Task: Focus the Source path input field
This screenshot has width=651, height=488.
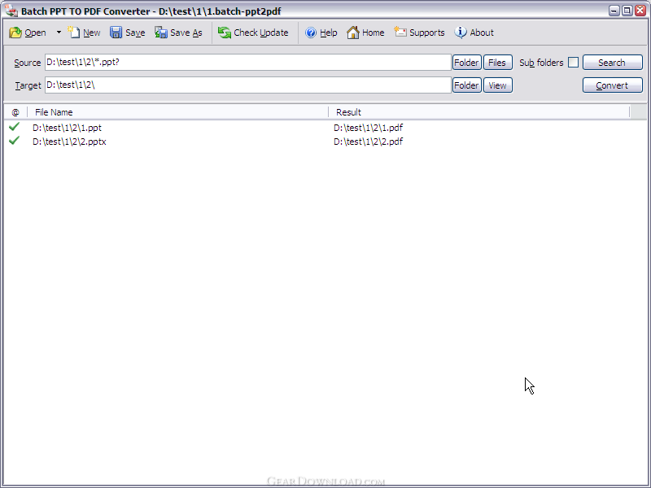Action: (248, 63)
